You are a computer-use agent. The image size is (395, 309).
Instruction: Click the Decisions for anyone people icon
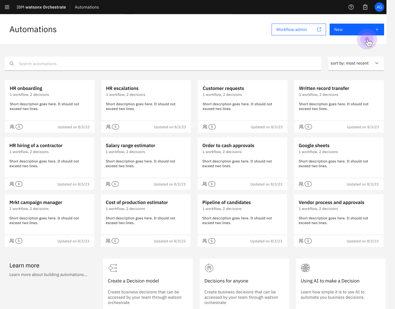click(209, 268)
